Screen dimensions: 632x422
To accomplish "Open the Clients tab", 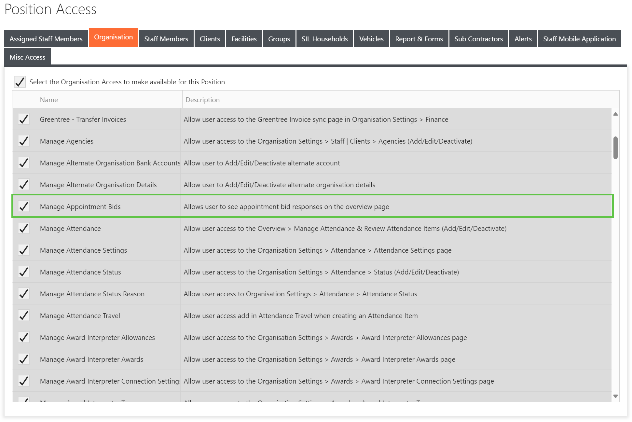I will (210, 39).
